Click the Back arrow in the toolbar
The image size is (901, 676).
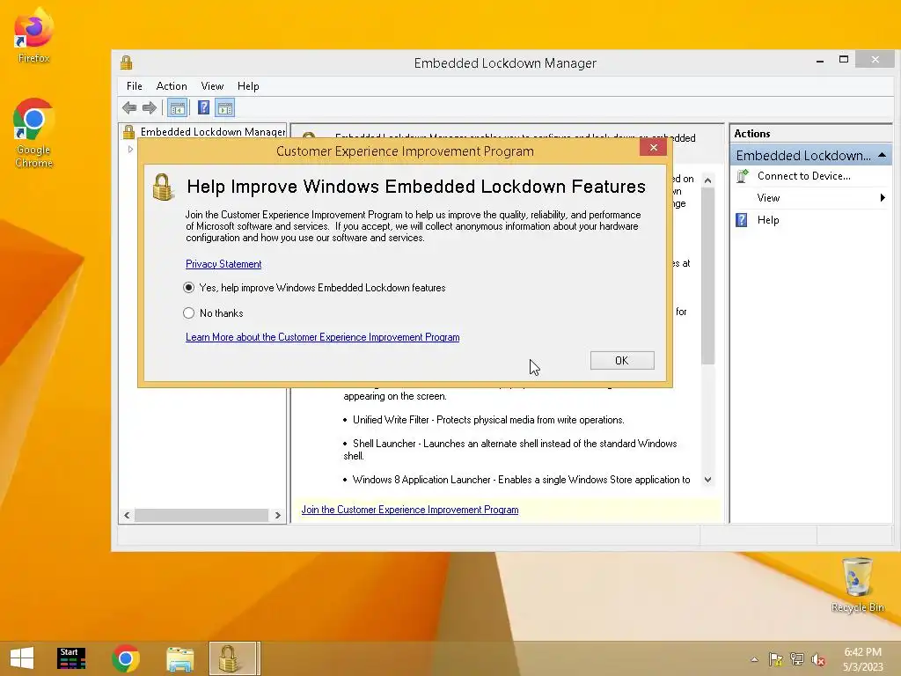(129, 107)
